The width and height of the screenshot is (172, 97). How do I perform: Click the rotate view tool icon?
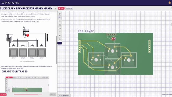pyautogui.click(x=60, y=14)
